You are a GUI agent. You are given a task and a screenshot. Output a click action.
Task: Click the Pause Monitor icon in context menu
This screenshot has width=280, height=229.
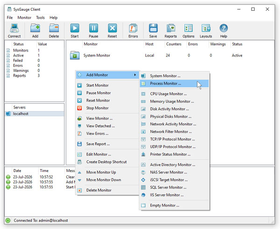79,93
